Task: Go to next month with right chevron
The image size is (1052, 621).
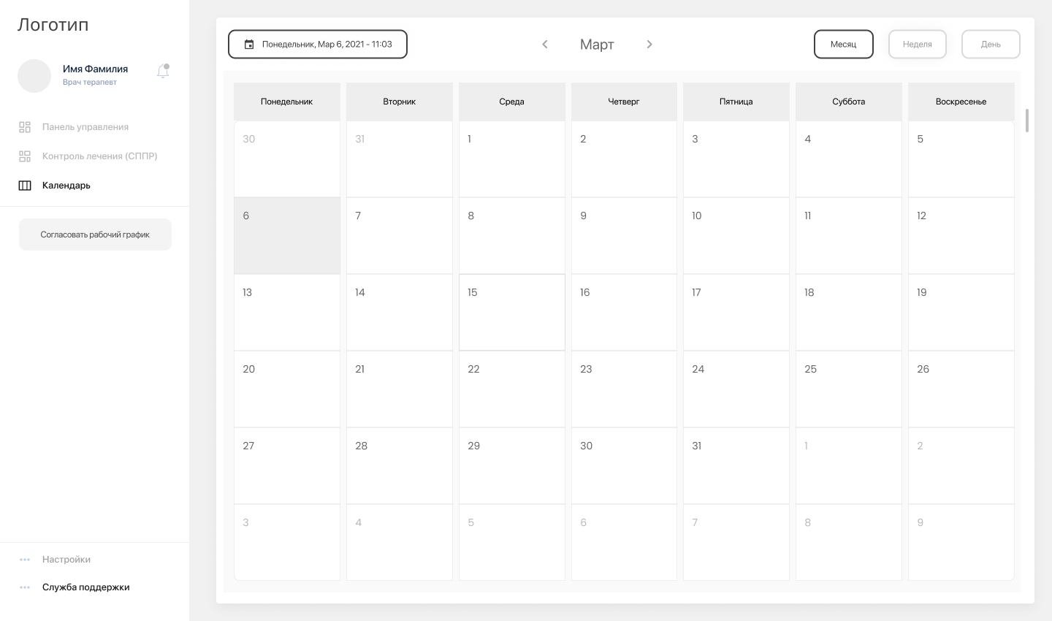Action: tap(649, 45)
